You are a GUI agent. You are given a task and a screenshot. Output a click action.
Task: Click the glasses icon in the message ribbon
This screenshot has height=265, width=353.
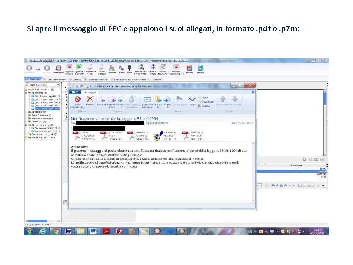pyautogui.click(x=192, y=99)
